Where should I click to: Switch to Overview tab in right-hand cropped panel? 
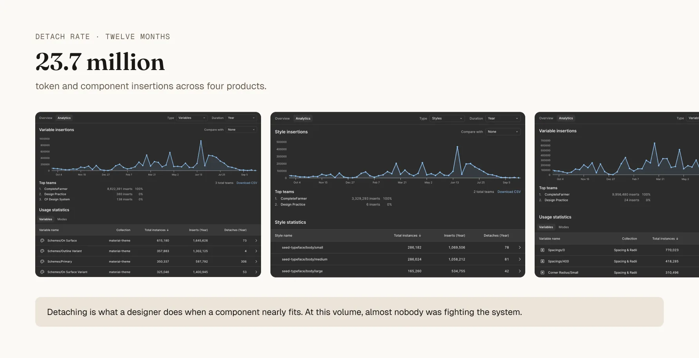point(546,118)
